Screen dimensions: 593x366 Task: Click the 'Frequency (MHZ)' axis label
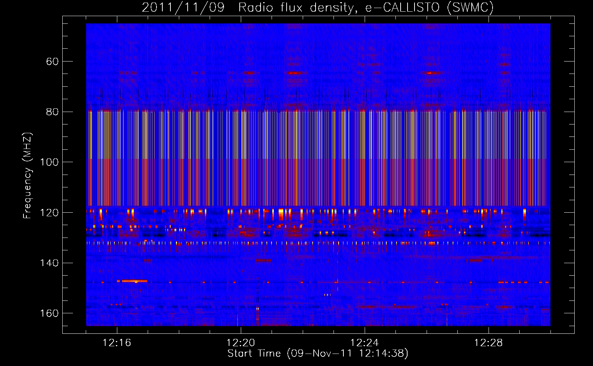27,176
